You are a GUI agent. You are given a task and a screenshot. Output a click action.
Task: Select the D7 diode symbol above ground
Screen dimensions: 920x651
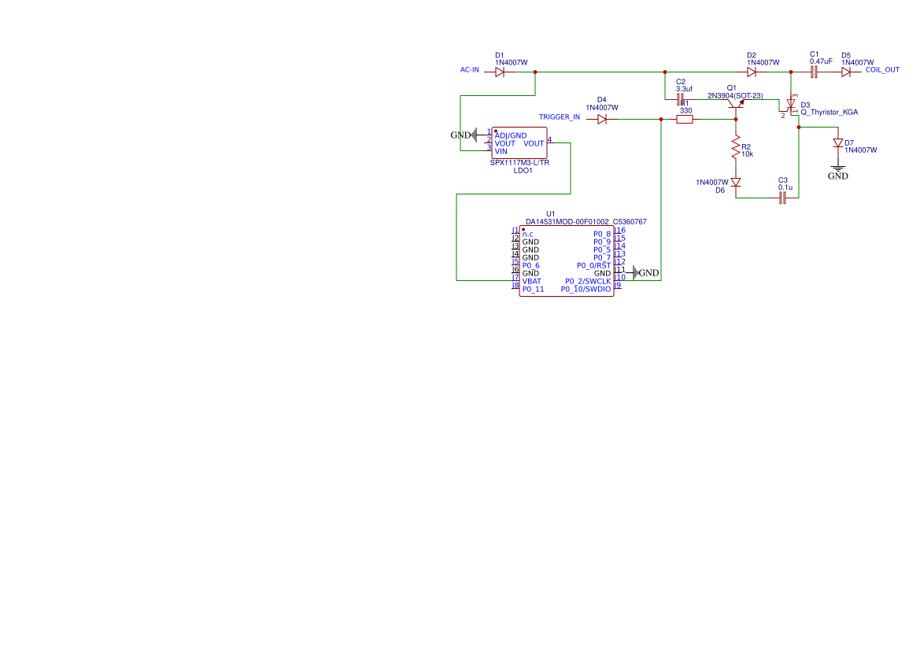pyautogui.click(x=838, y=143)
